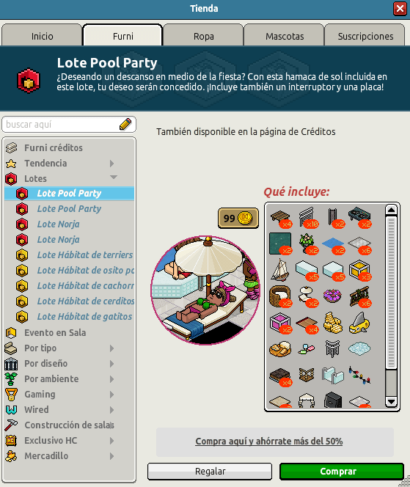Viewport: 410px width, 487px height.
Task: Collapse the Lotes category
Action: click(x=114, y=177)
